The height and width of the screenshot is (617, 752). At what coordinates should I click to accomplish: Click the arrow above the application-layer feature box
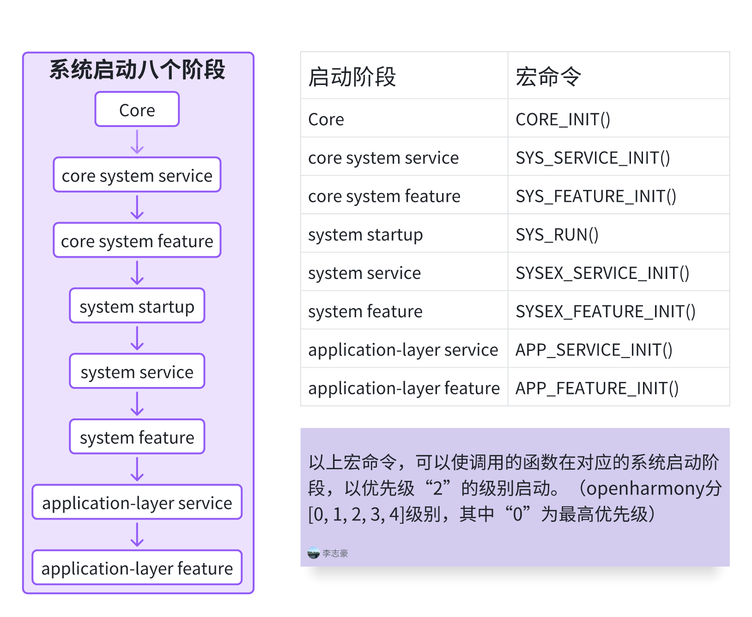137,535
